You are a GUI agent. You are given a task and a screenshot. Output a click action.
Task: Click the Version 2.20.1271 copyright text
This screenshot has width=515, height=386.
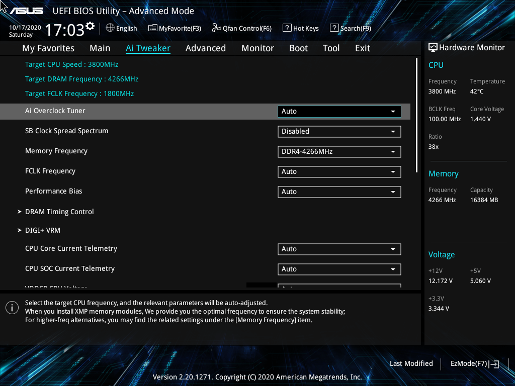[257, 377]
